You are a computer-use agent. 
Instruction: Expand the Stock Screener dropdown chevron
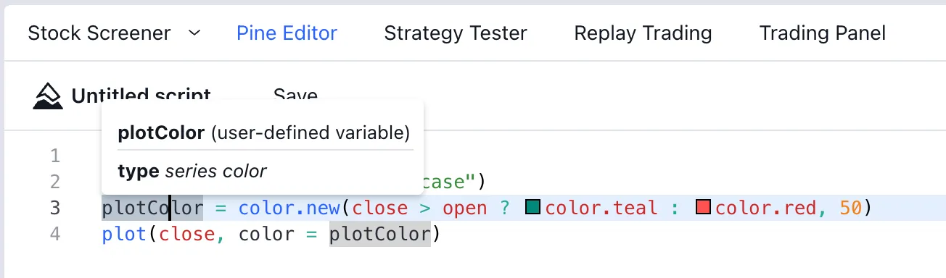[x=194, y=33]
